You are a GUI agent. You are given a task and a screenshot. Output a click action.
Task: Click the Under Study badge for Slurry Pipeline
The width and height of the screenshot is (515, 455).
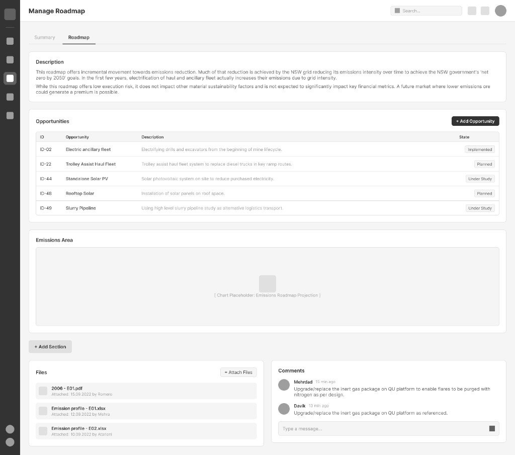(480, 208)
